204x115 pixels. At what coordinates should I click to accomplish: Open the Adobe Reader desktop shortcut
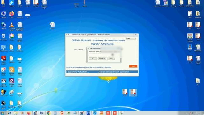click(4, 60)
